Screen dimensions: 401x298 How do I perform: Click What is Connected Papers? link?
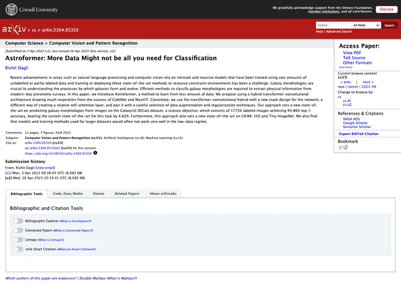[73, 230]
